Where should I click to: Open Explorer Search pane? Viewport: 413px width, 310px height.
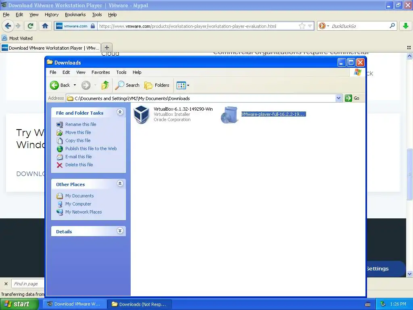pyautogui.click(x=127, y=85)
